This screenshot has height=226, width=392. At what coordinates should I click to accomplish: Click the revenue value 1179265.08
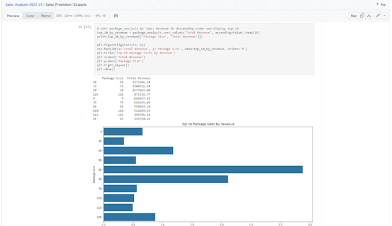pyautogui.click(x=141, y=91)
